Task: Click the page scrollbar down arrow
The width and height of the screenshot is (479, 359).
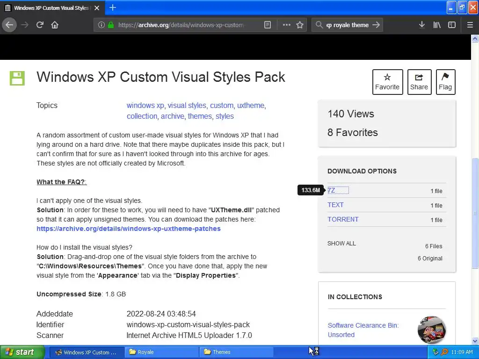Action: pos(475,341)
